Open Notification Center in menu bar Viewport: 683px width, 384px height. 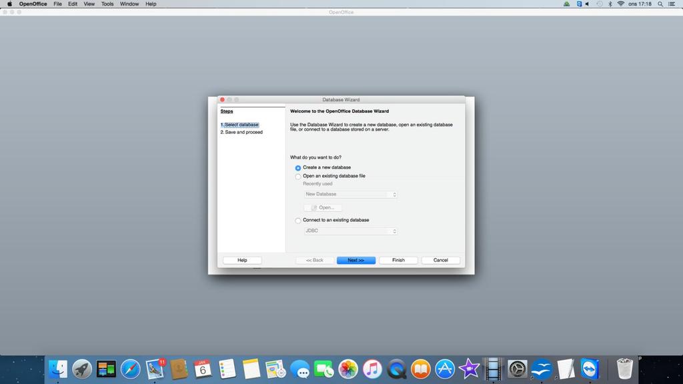click(x=672, y=4)
